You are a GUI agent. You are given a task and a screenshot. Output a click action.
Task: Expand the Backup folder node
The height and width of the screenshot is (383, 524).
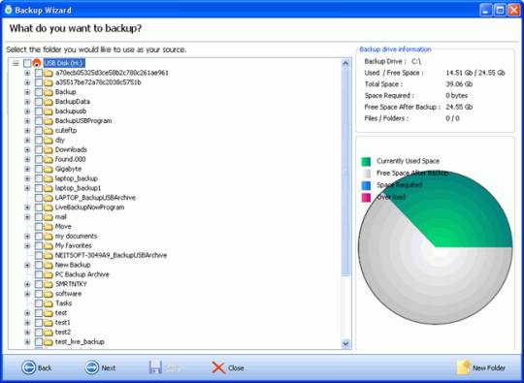pos(27,92)
